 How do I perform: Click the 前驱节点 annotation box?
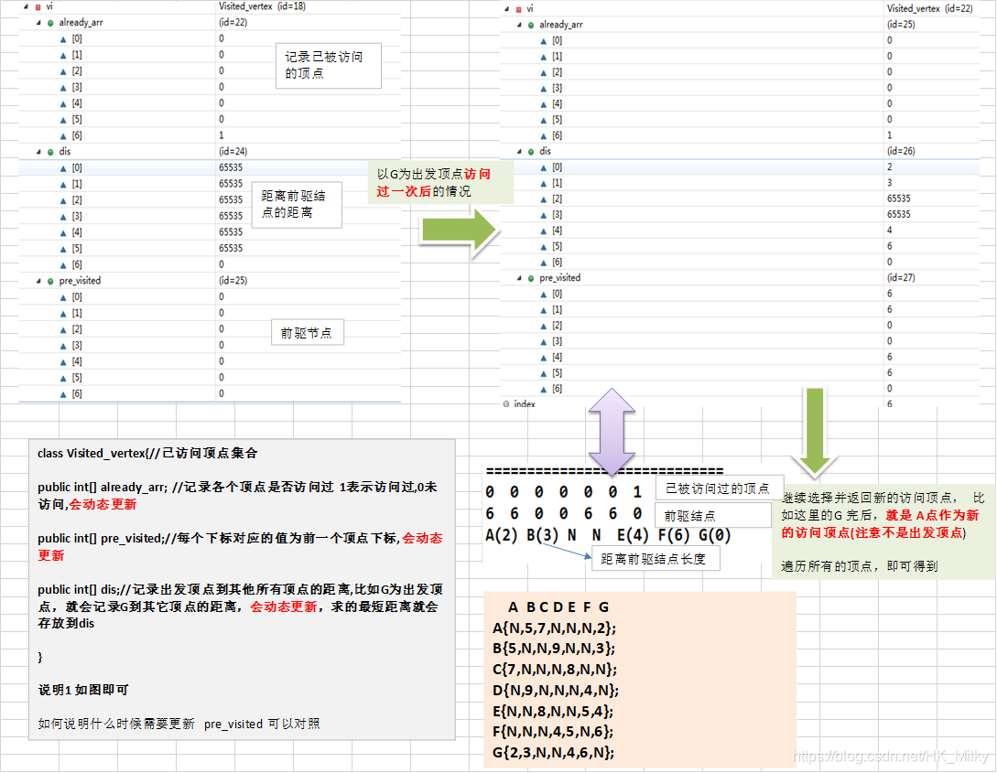coord(308,332)
